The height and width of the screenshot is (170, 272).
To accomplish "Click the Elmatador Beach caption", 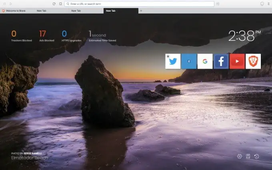I will click(30, 158).
